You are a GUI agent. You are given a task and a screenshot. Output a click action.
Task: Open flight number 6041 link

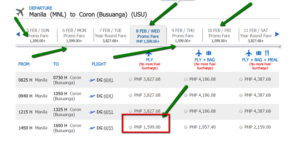click(108, 80)
